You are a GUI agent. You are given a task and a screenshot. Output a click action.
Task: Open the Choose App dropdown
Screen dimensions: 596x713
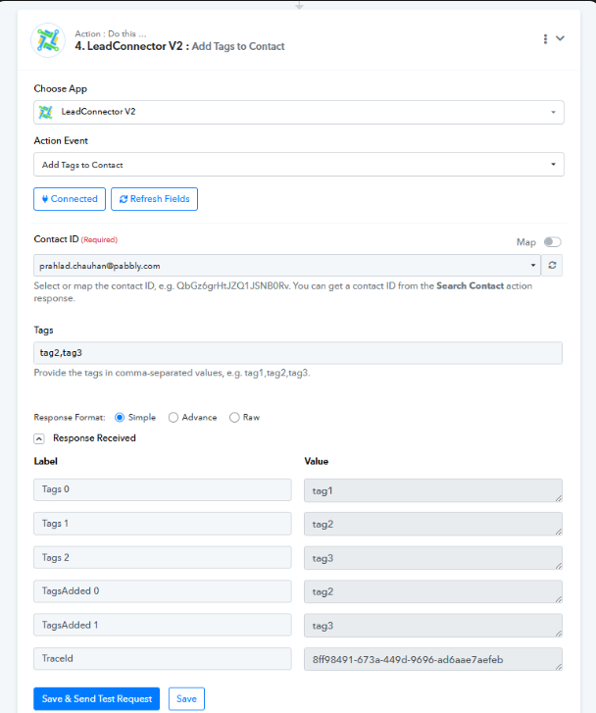pos(298,112)
